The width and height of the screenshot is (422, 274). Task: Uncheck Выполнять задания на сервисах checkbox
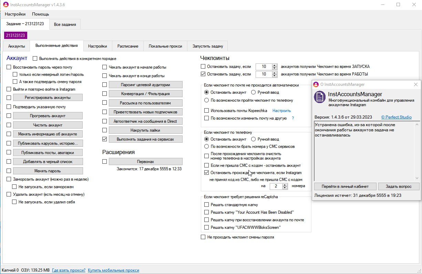click(105, 139)
